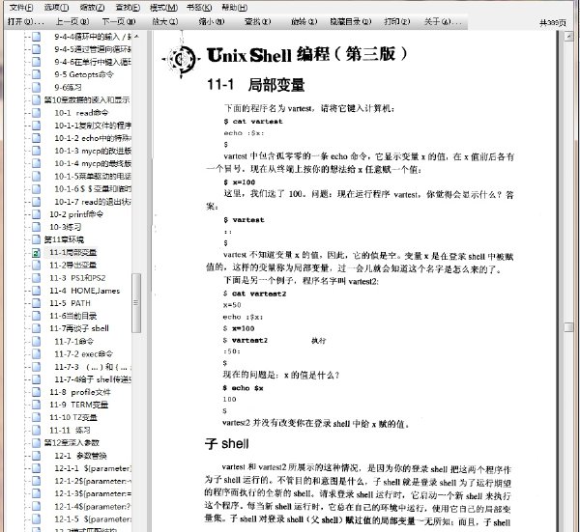Click page icon beside 11-2导出变量
This screenshot has height=532, width=580.
pyautogui.click(x=36, y=265)
